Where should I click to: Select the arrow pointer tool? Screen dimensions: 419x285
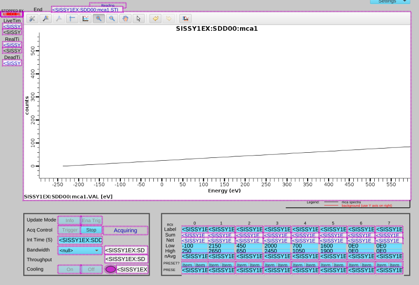pos(138,19)
